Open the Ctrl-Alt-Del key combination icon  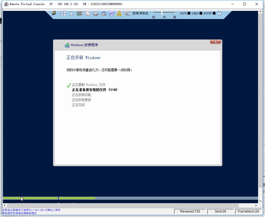pyautogui.click(x=119, y=13)
